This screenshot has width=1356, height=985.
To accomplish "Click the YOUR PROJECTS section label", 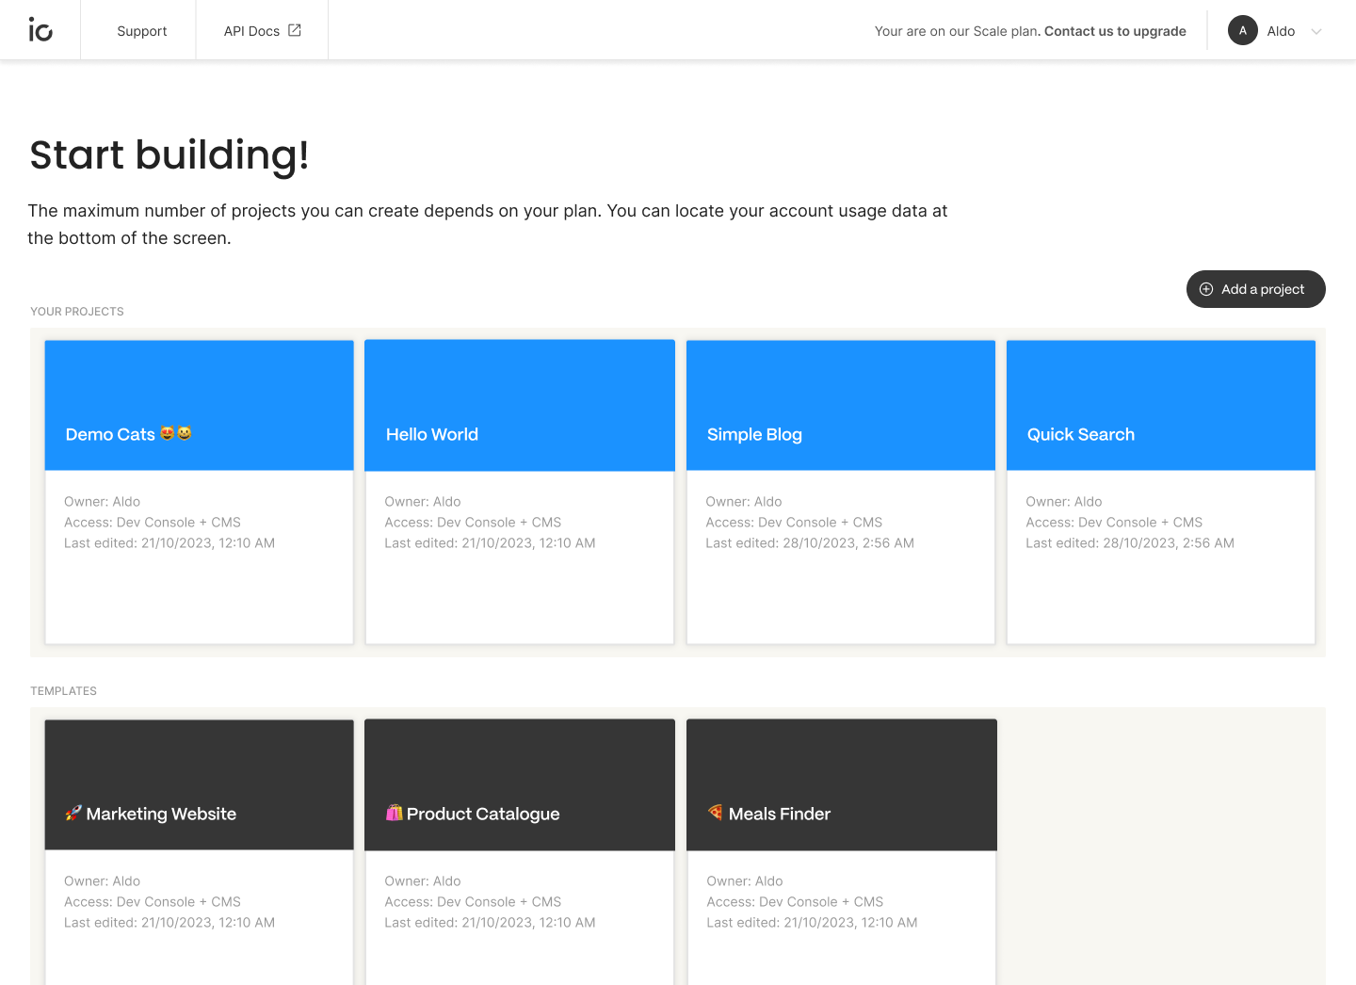I will pyautogui.click(x=77, y=312).
